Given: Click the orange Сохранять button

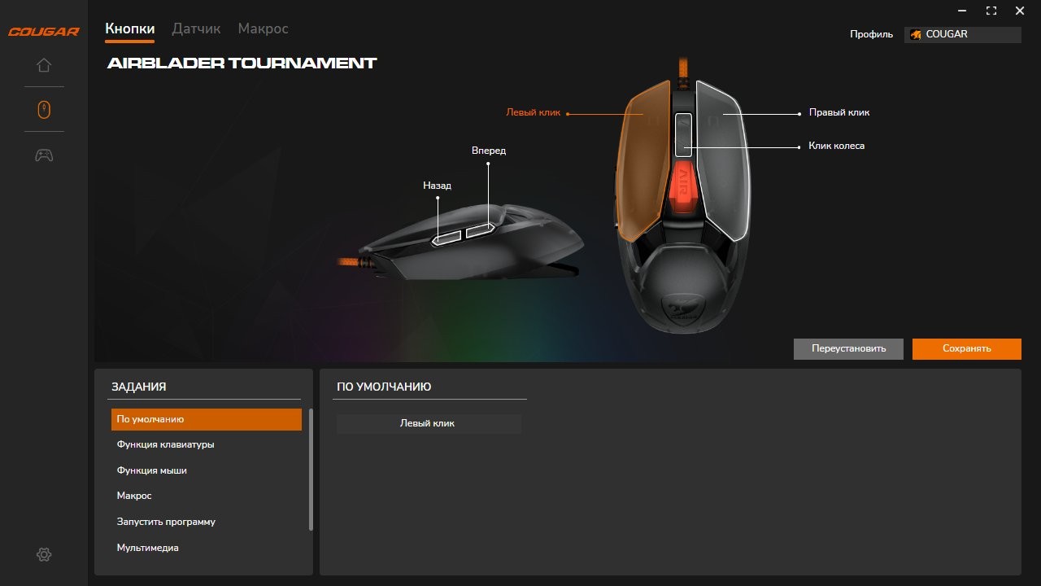Looking at the screenshot, I should [x=966, y=348].
